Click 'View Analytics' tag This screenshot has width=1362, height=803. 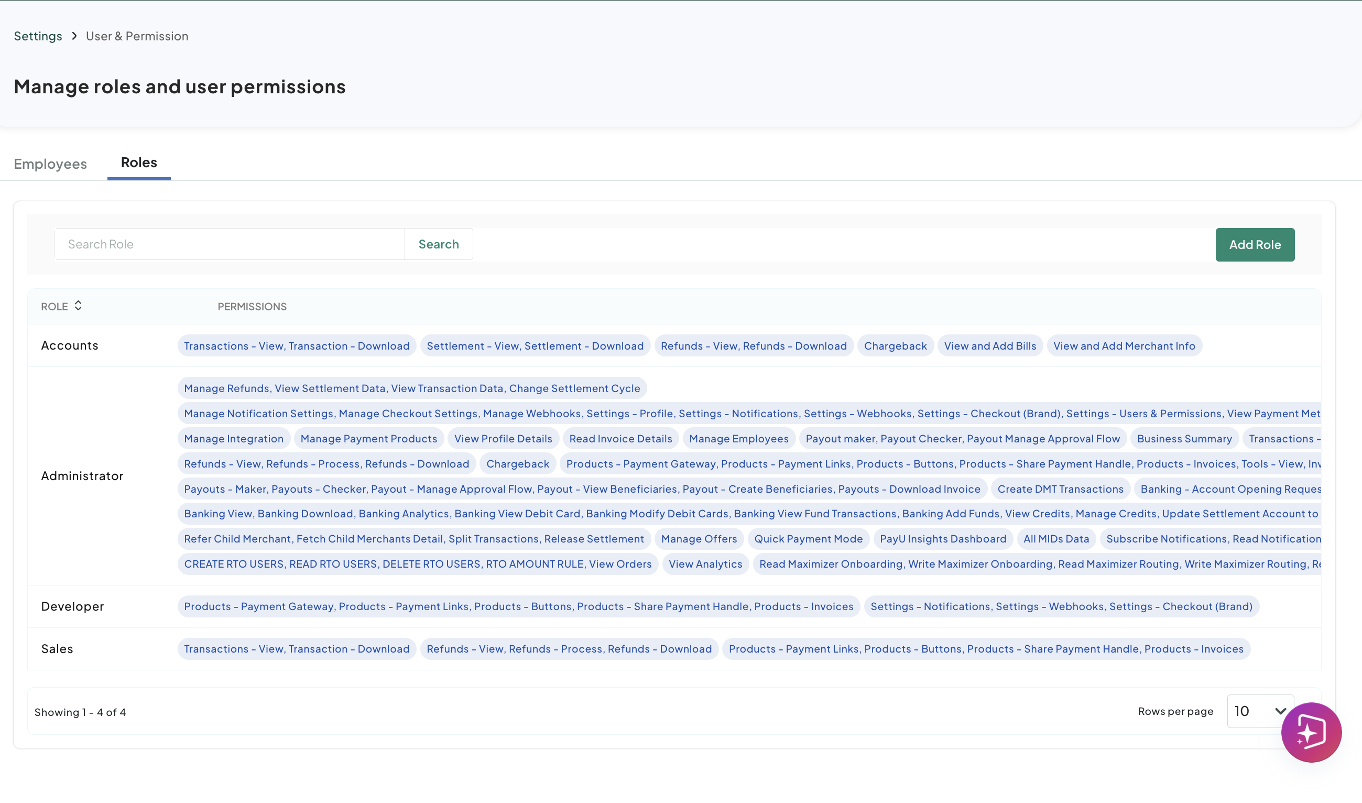705,564
